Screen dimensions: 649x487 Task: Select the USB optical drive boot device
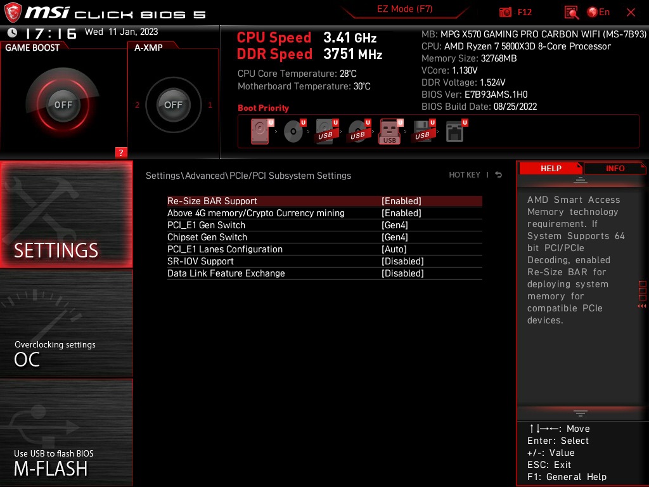[359, 131]
